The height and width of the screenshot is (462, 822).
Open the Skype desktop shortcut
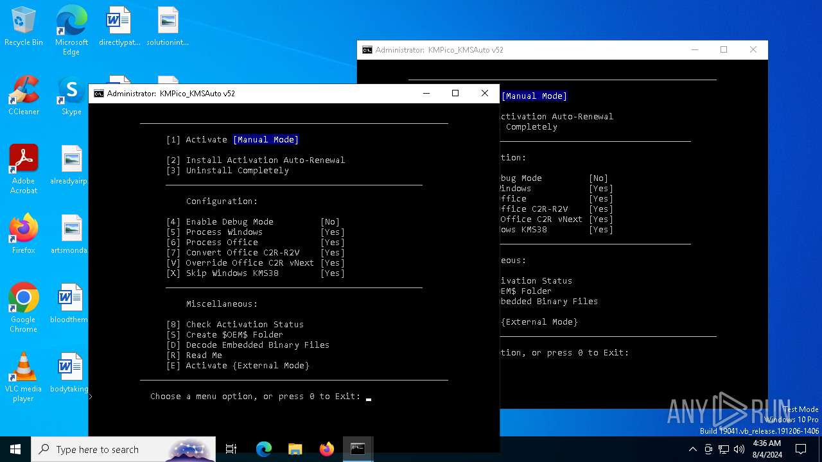(71, 96)
